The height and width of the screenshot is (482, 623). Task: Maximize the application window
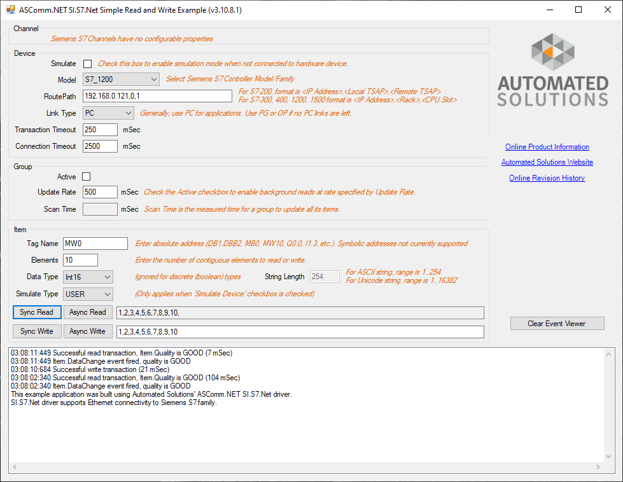[578, 10]
